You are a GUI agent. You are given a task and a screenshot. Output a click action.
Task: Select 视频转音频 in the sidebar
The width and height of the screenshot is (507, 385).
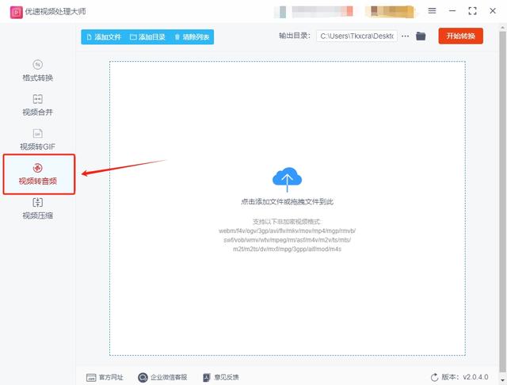click(39, 174)
